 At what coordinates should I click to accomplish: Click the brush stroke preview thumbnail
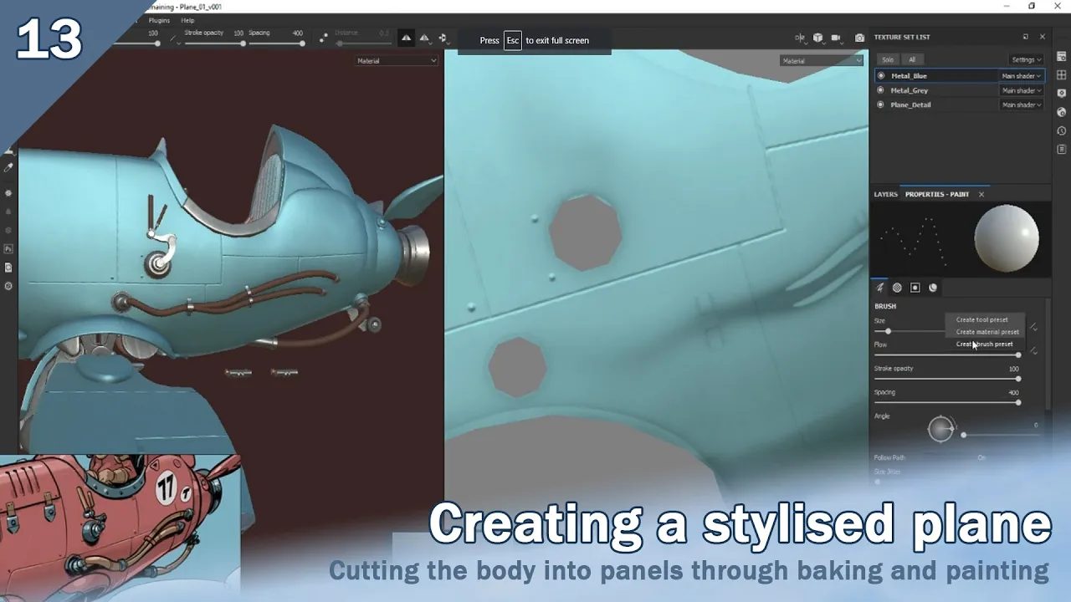pyautogui.click(x=913, y=239)
